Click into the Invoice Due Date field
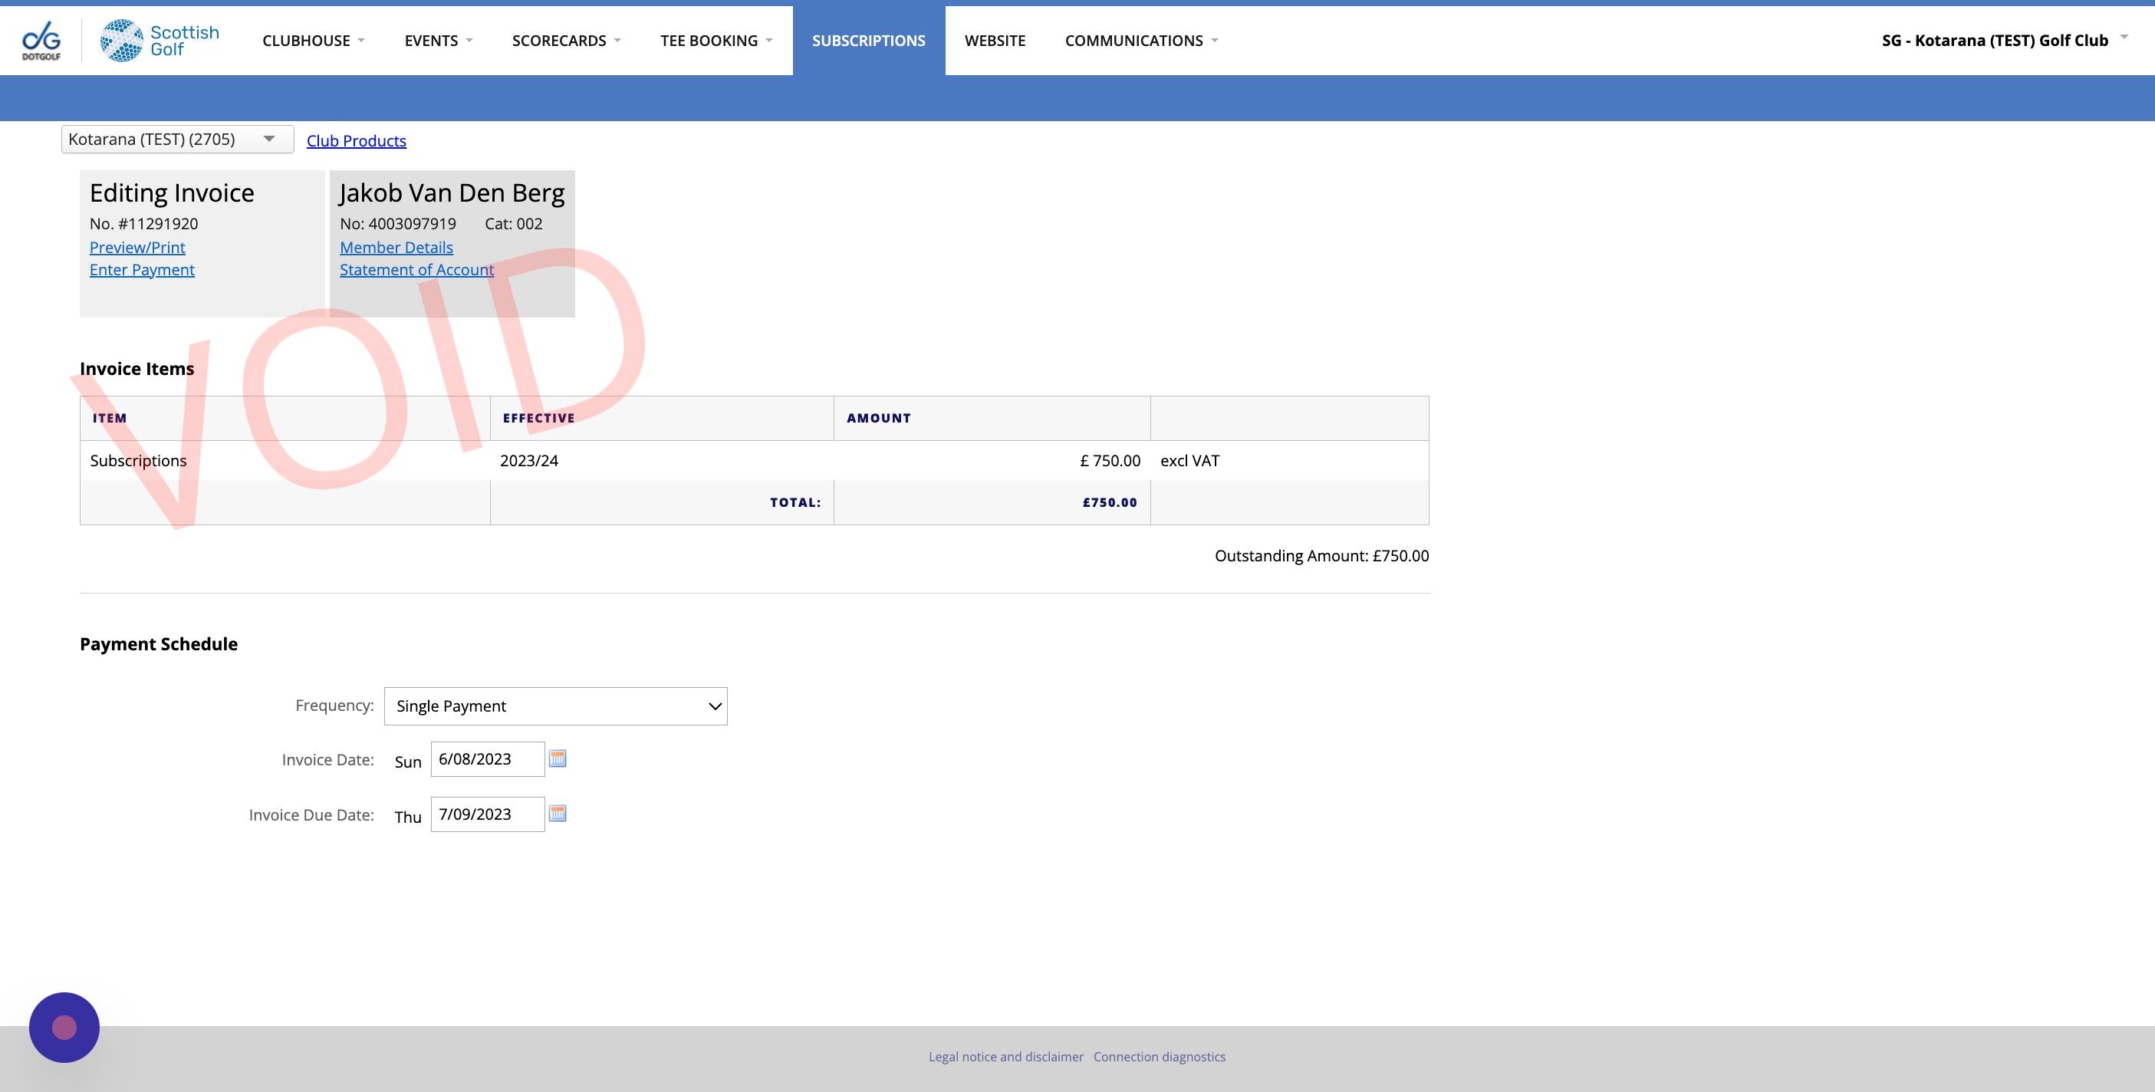2155x1092 pixels. 487,814
